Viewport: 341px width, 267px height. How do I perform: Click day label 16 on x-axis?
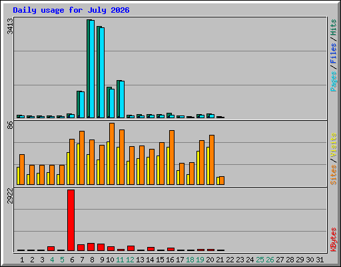click(x=170, y=260)
